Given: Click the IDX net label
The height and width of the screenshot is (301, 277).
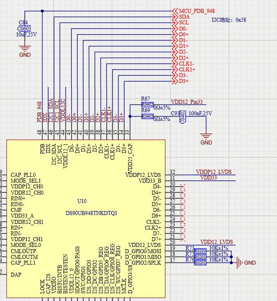Looking at the screenshot, I should click(x=45, y=117).
